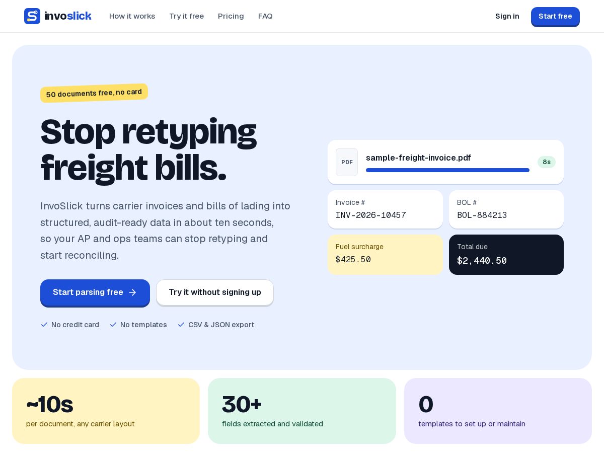The height and width of the screenshot is (453, 604).
Task: Click the 0 templates stat figure
Action: tap(426, 404)
